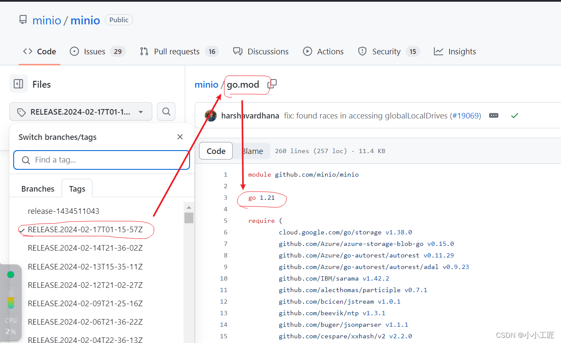The height and width of the screenshot is (343, 561).
Task: Click the Insights graph icon
Action: tap(439, 51)
